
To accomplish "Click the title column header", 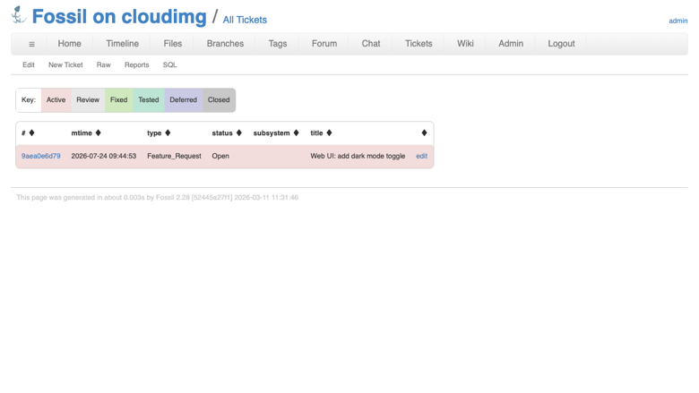I will pos(316,133).
